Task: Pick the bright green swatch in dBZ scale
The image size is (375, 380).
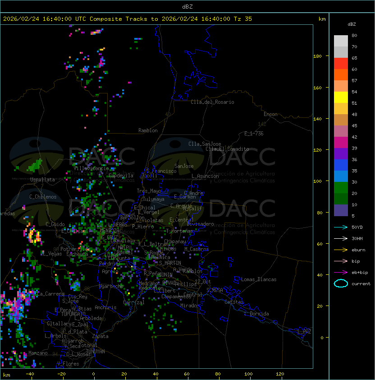Action: (341, 187)
